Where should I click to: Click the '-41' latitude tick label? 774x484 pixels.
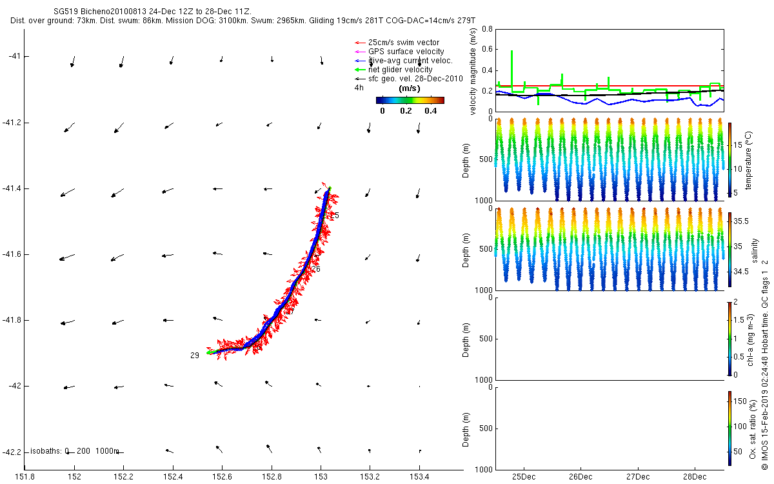click(15, 57)
